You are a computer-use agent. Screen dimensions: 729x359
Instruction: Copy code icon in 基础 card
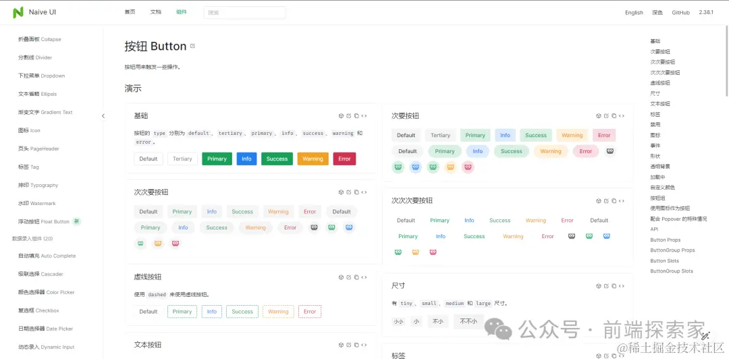point(356,116)
